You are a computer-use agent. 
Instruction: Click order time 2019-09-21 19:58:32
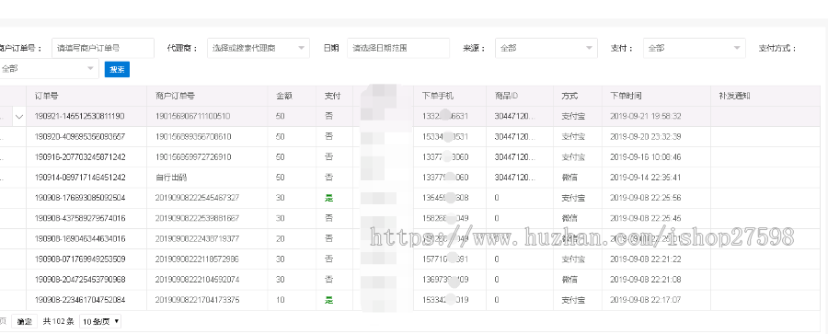(645, 116)
